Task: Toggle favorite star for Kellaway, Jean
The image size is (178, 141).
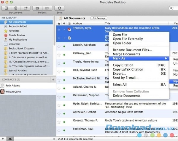Action: tap(59, 55)
